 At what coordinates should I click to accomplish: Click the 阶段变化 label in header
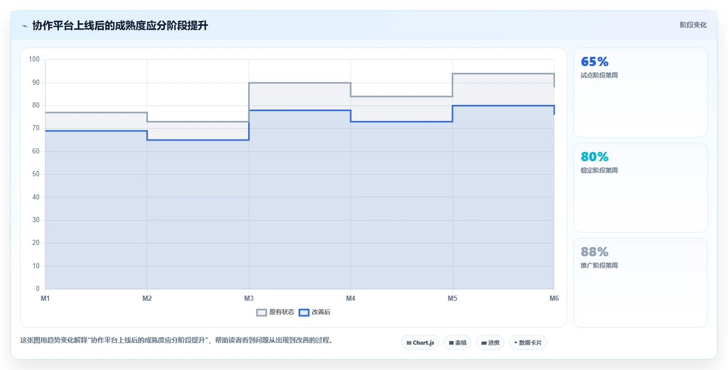click(693, 25)
